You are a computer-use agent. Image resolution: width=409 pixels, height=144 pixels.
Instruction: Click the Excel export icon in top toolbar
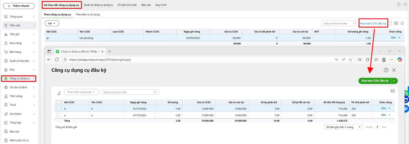[x=396, y=23]
